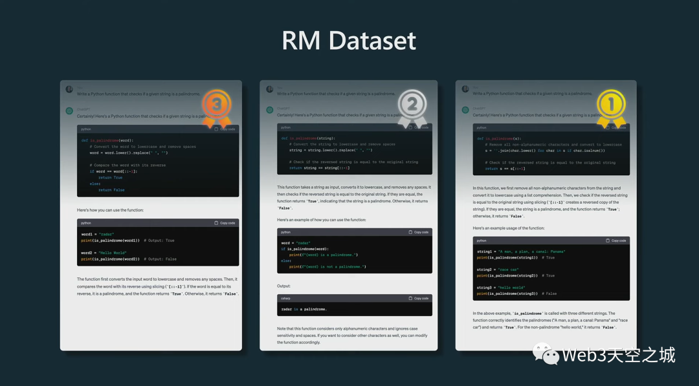Click paragraph starting "This function takes a string as input"
699x386 pixels.
click(354, 198)
